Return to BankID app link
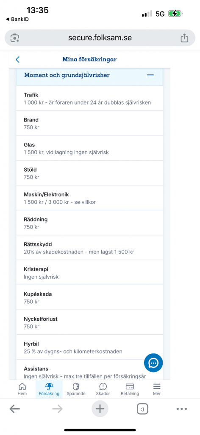Viewport: 200px width, 435px height. click(x=17, y=20)
